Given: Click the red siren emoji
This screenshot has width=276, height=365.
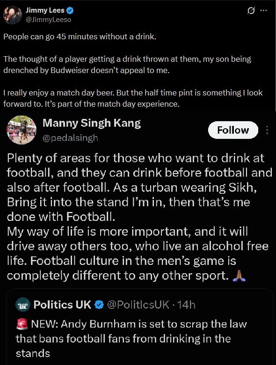Looking at the screenshot, I should (x=22, y=324).
